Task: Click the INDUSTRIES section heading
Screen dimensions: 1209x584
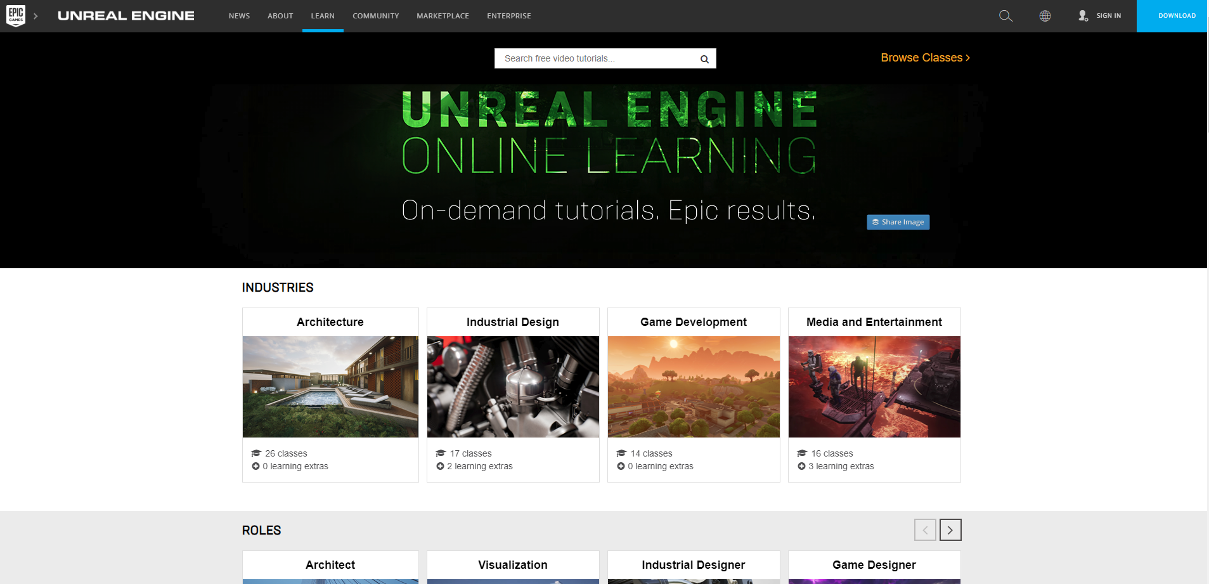Action: (278, 287)
